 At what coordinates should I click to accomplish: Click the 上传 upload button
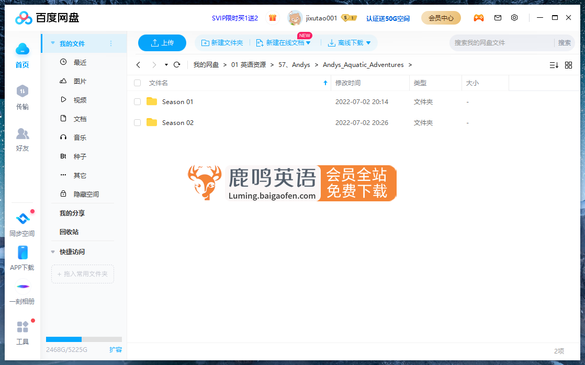point(162,43)
